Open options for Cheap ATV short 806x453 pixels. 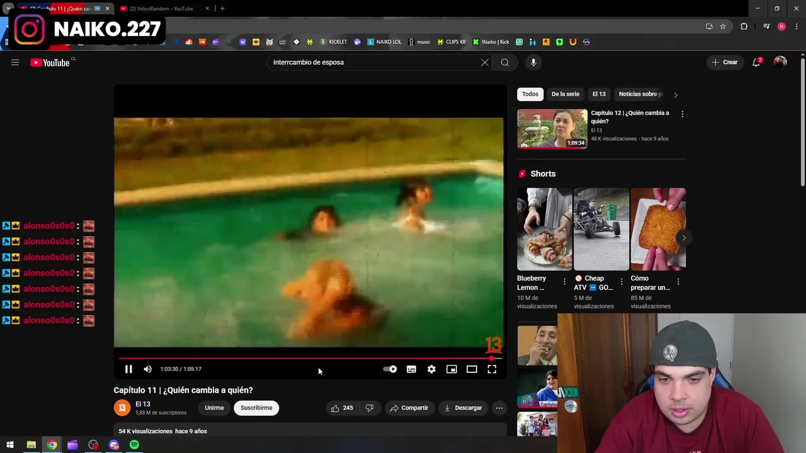point(622,281)
